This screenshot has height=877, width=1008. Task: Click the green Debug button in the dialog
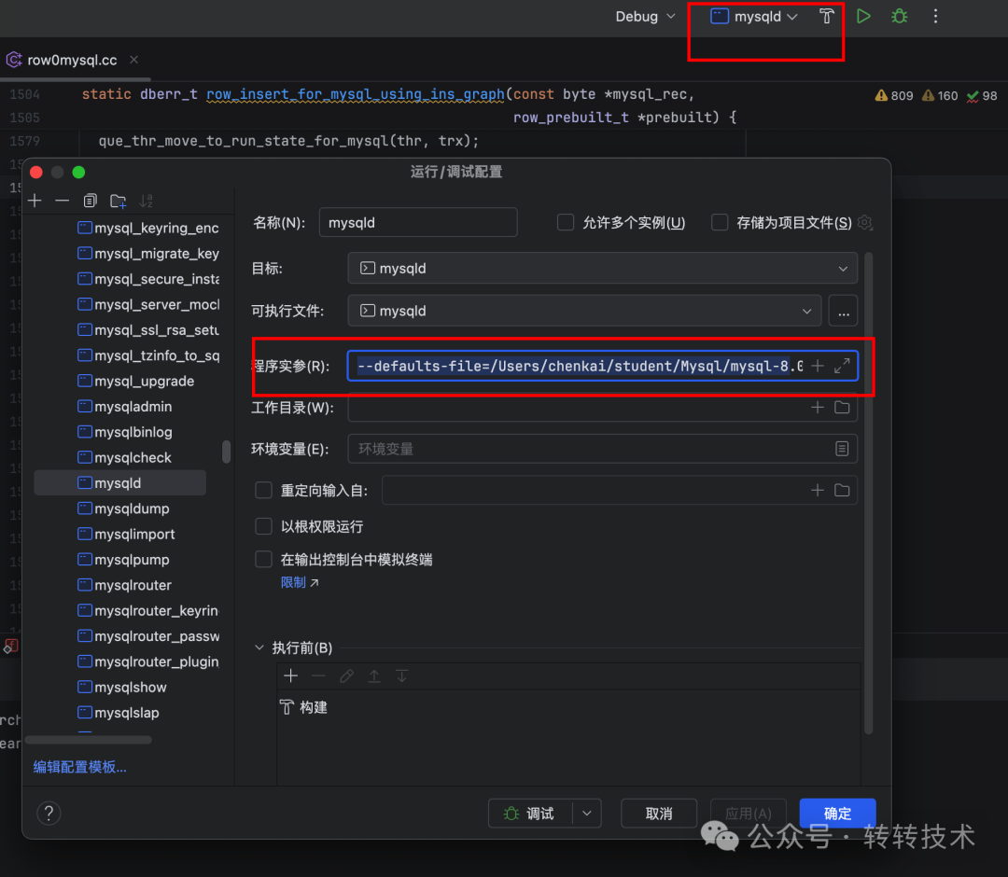coord(531,814)
